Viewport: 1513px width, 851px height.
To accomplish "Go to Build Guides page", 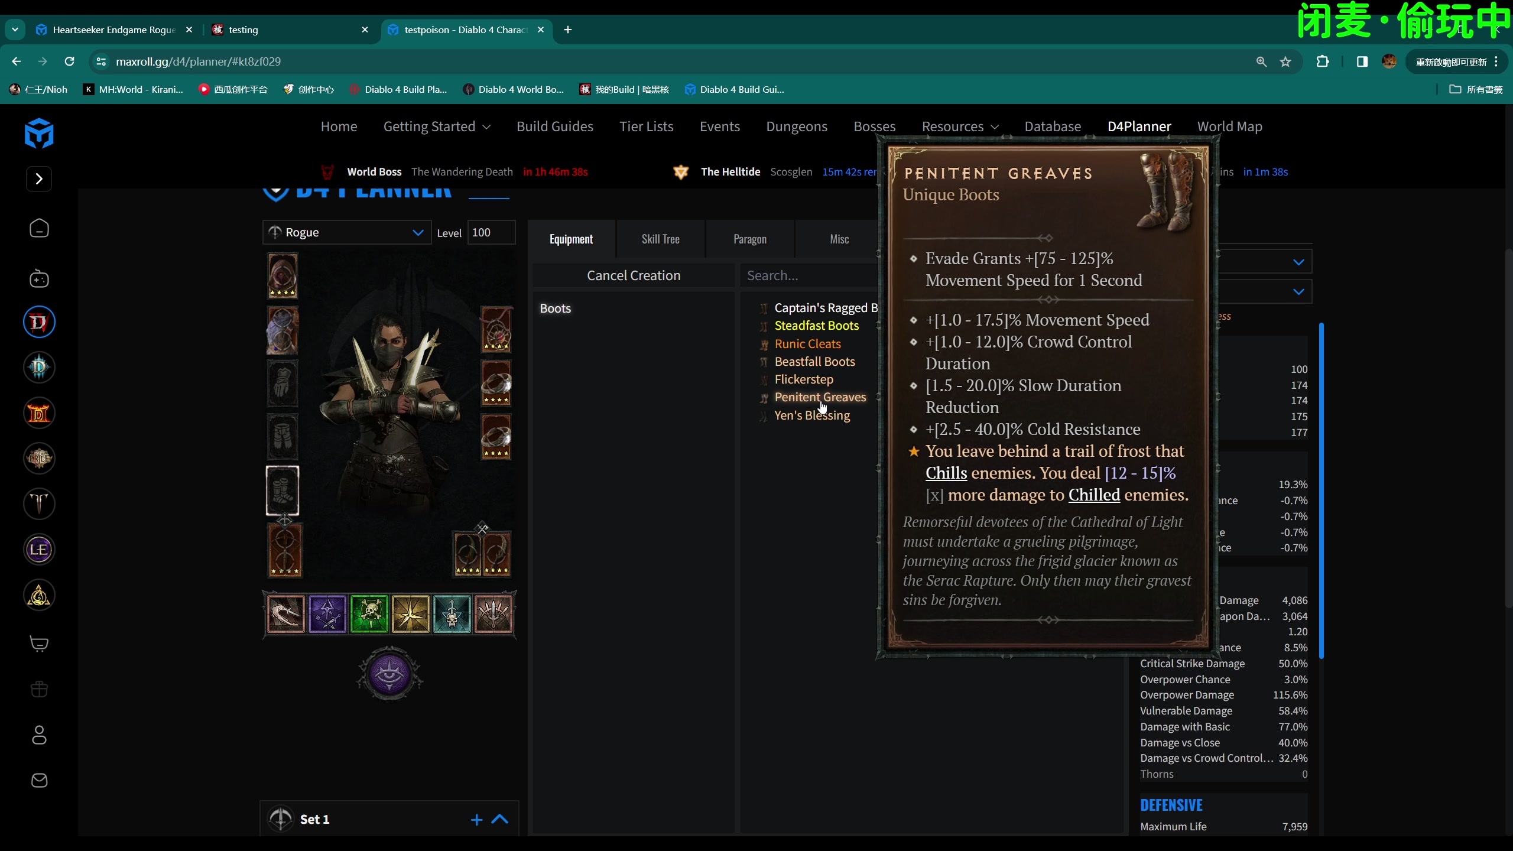I will point(554,126).
